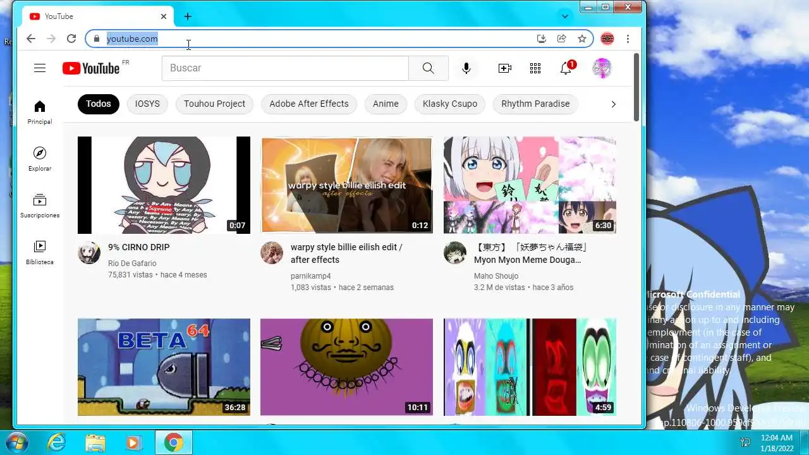The height and width of the screenshot is (455, 809).
Task: Bookmark this page with the star
Action: pos(582,39)
